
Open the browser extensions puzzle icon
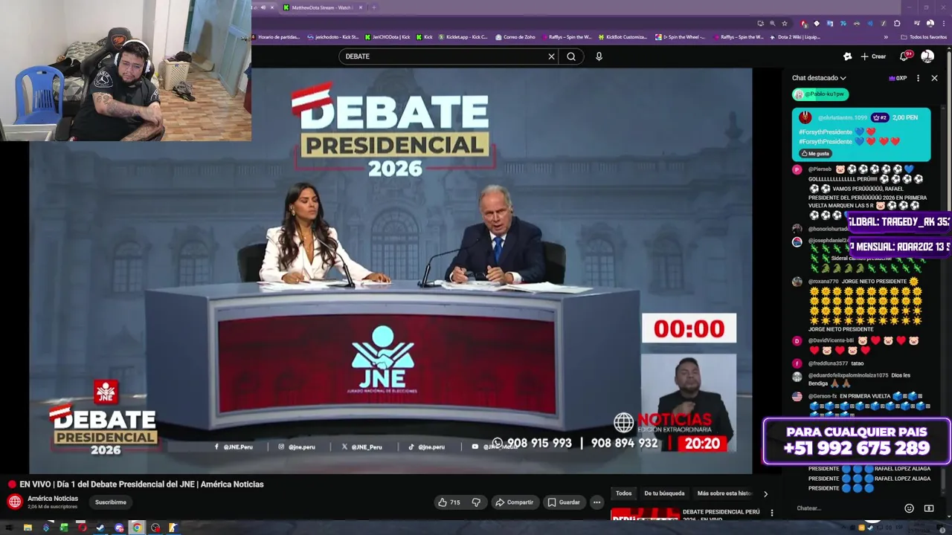(897, 23)
